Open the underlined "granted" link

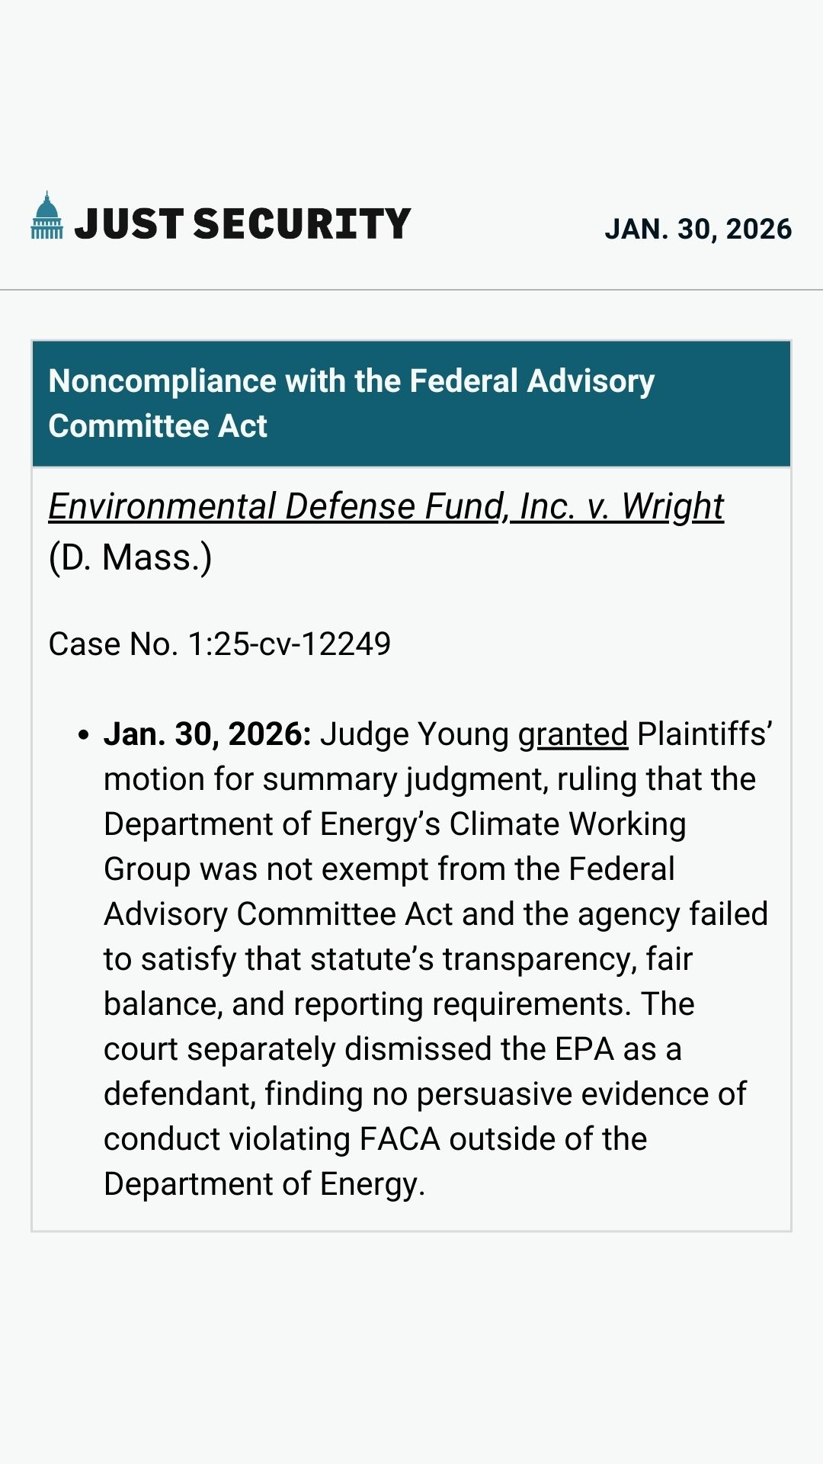[x=573, y=734]
